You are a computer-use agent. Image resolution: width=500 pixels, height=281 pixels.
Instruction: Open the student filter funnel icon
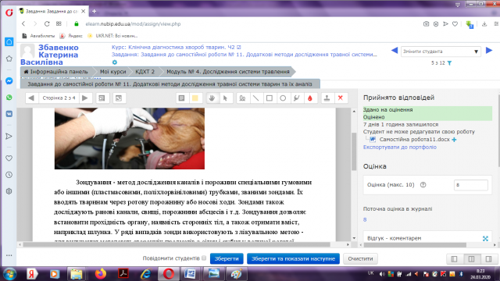click(x=449, y=63)
